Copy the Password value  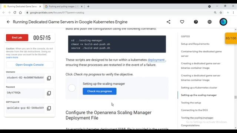[x=49, y=93]
